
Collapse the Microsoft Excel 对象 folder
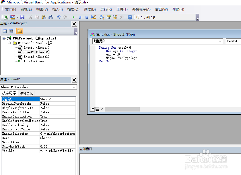click(9, 43)
